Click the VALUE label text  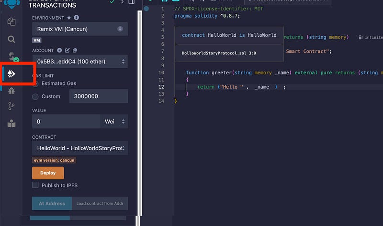(x=39, y=111)
